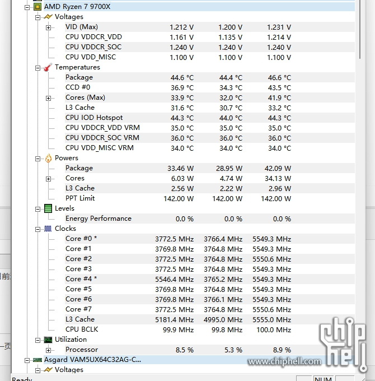The height and width of the screenshot is (381, 375).
Task: Select the Package temperature row
Action: click(x=210, y=77)
